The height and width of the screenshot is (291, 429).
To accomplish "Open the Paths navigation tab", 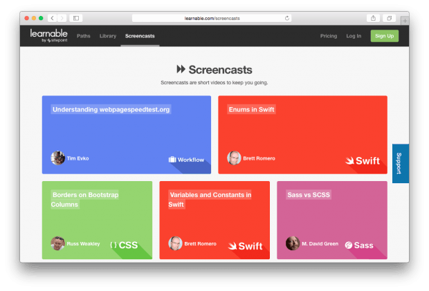I will click(83, 35).
